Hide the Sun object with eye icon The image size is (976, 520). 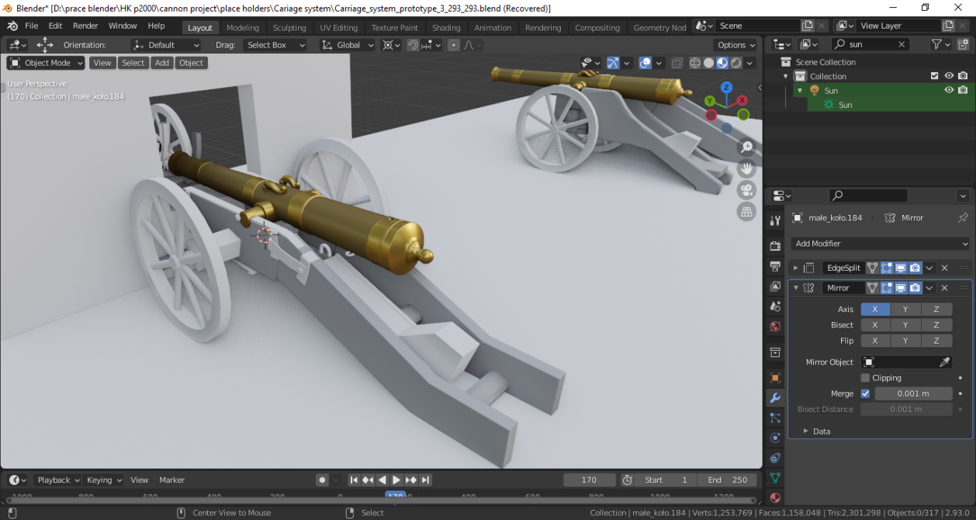click(x=948, y=90)
